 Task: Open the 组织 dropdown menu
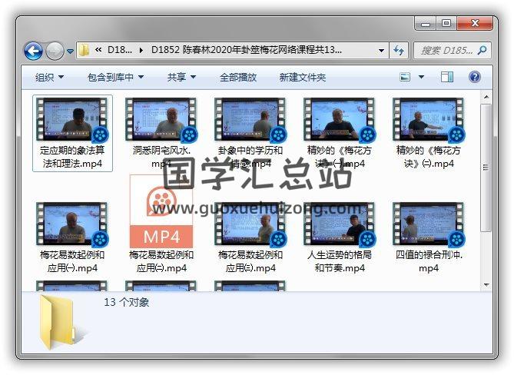coord(50,78)
